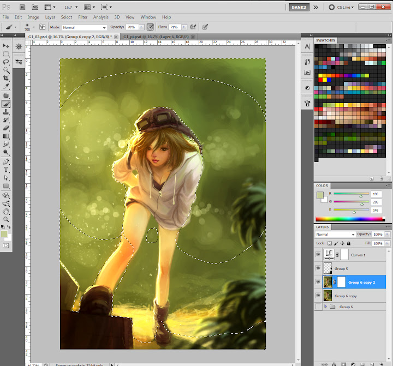Open the Image menu

point(33,17)
